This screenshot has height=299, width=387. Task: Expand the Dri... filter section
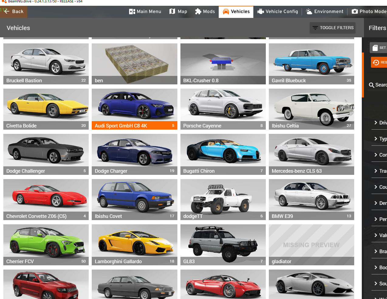[379, 123]
